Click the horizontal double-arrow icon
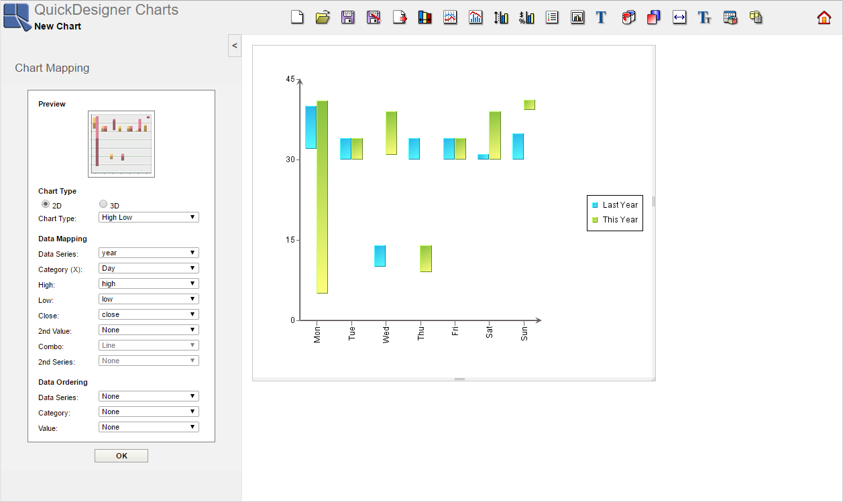 [679, 17]
